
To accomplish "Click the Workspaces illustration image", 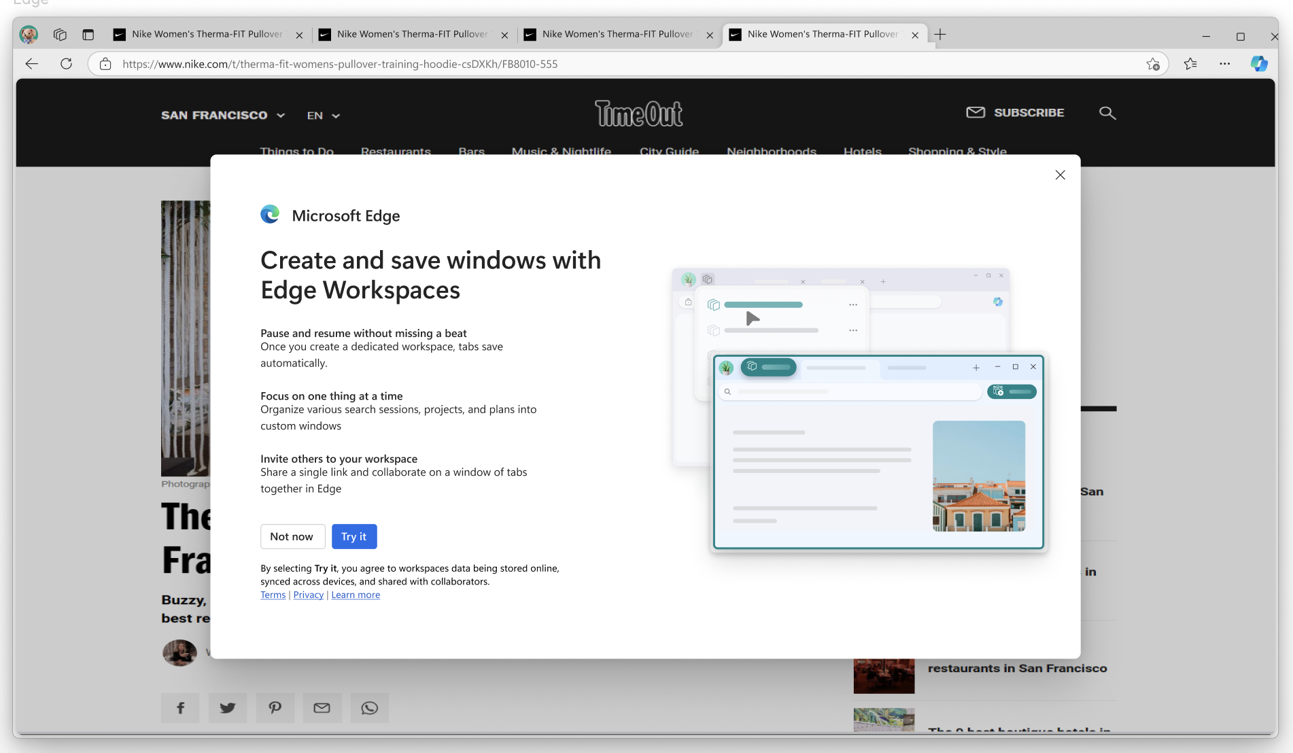I will coord(859,409).
